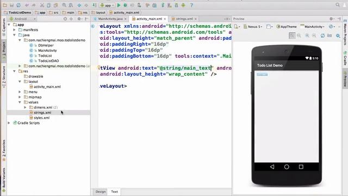Click the Attach debugger icon
The width and height of the screenshot is (348, 196).
click(x=139, y=5)
